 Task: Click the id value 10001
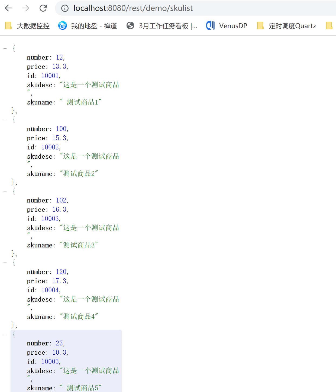click(50, 76)
